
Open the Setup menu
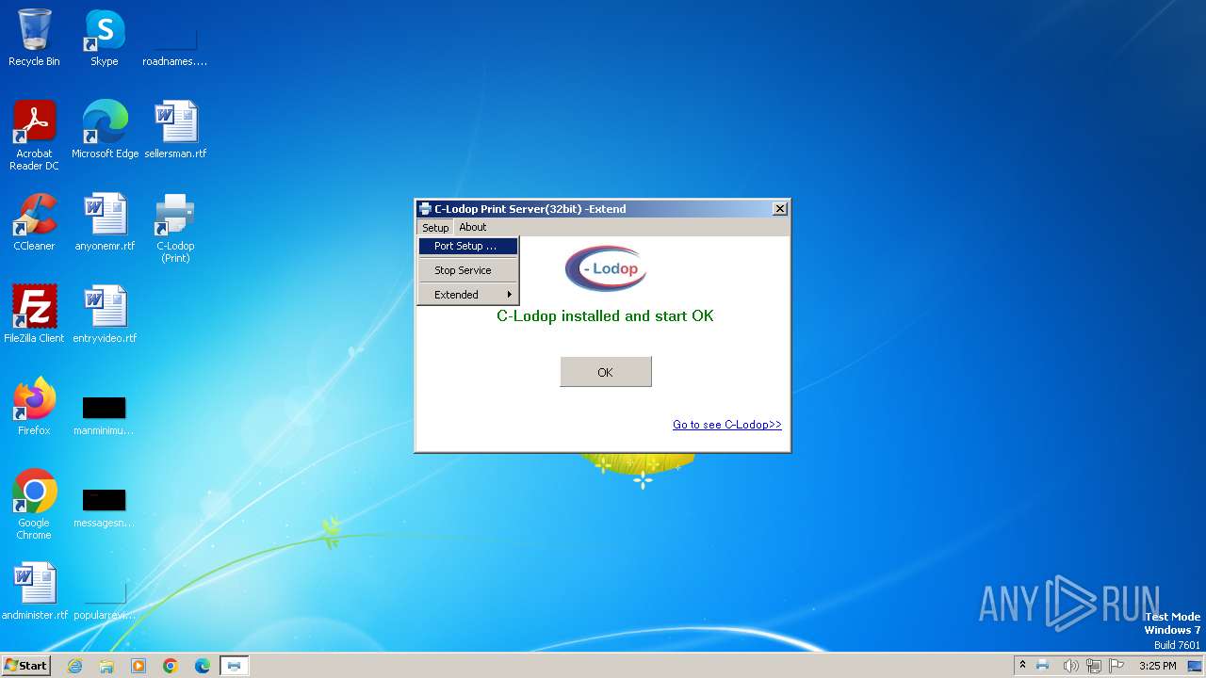[435, 228]
